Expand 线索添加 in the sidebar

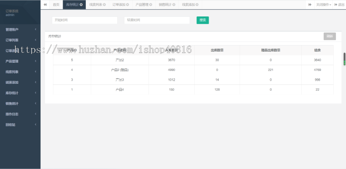(20, 82)
